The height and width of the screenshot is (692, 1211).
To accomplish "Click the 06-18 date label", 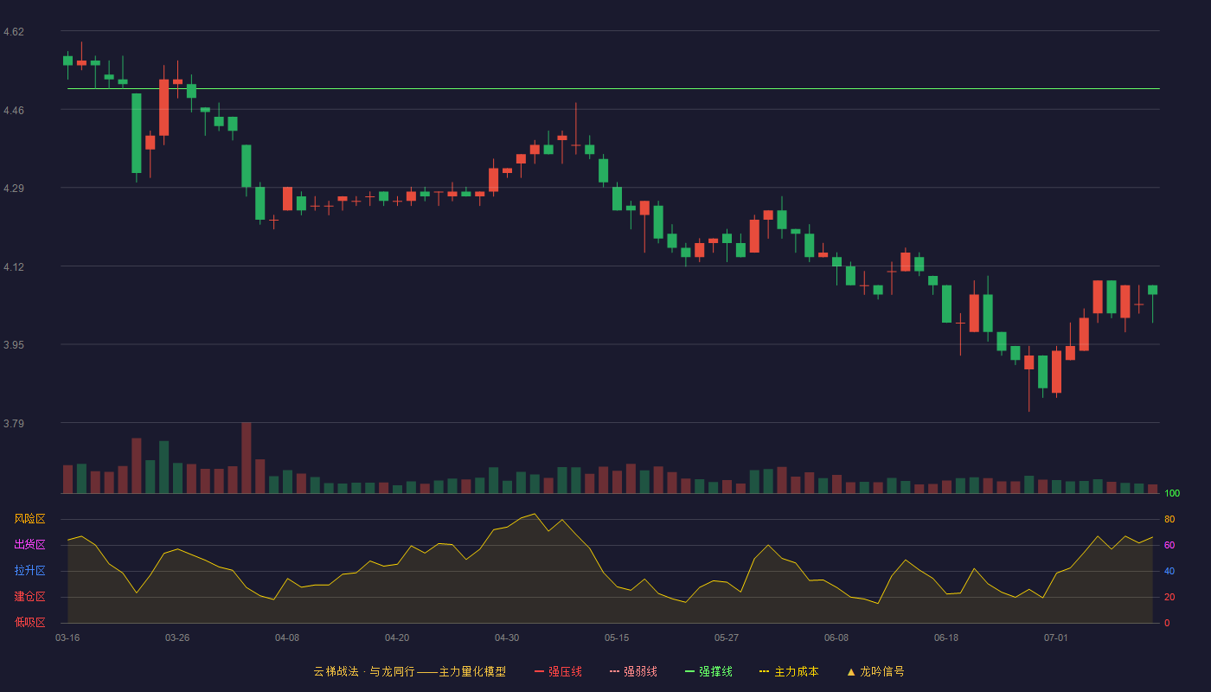I will click(946, 638).
